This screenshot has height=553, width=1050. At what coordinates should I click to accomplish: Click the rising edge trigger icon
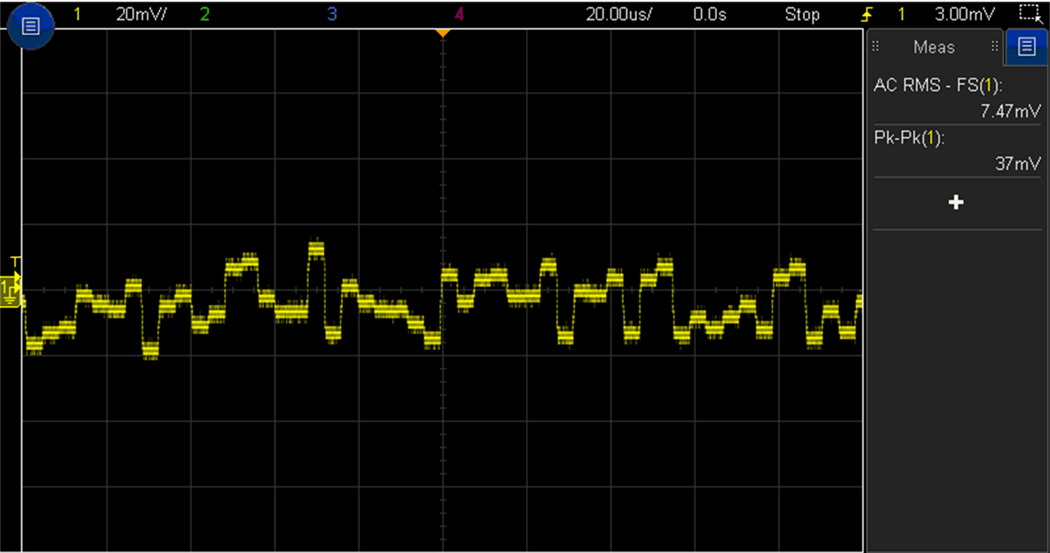point(866,14)
